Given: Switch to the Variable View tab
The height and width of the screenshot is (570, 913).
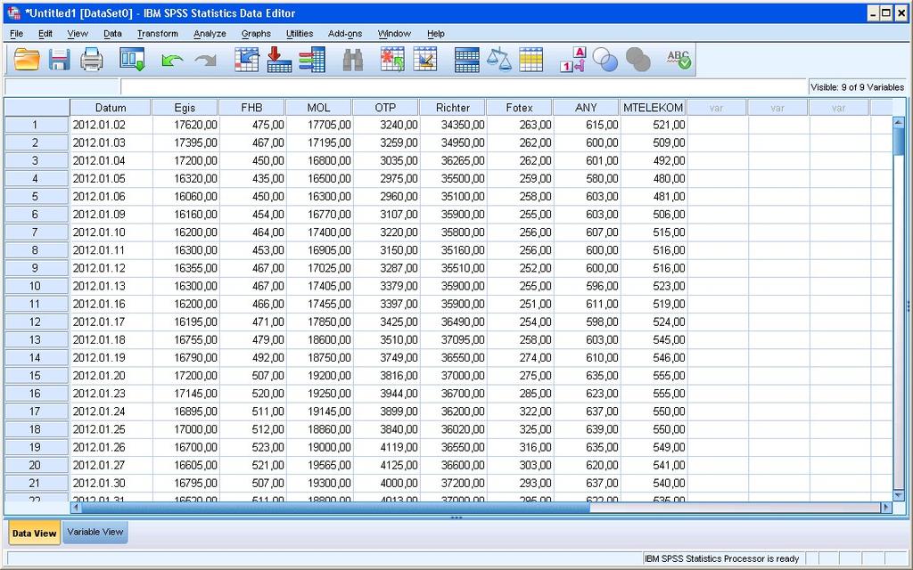Looking at the screenshot, I should (x=95, y=532).
